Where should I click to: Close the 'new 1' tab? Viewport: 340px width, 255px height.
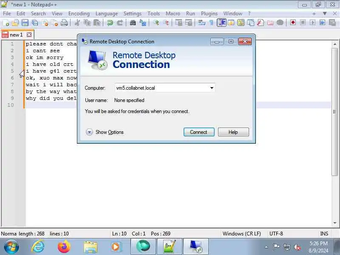(x=29, y=35)
